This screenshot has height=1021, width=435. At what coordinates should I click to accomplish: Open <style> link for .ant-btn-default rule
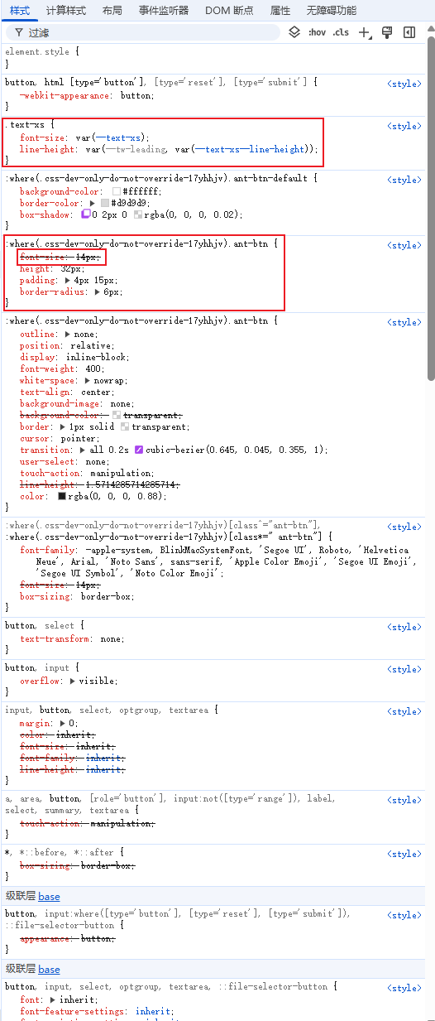404,180
